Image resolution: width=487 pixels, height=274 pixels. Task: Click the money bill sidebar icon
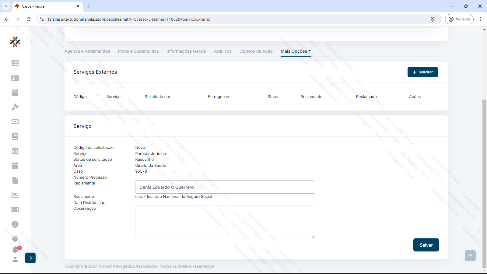point(15,122)
